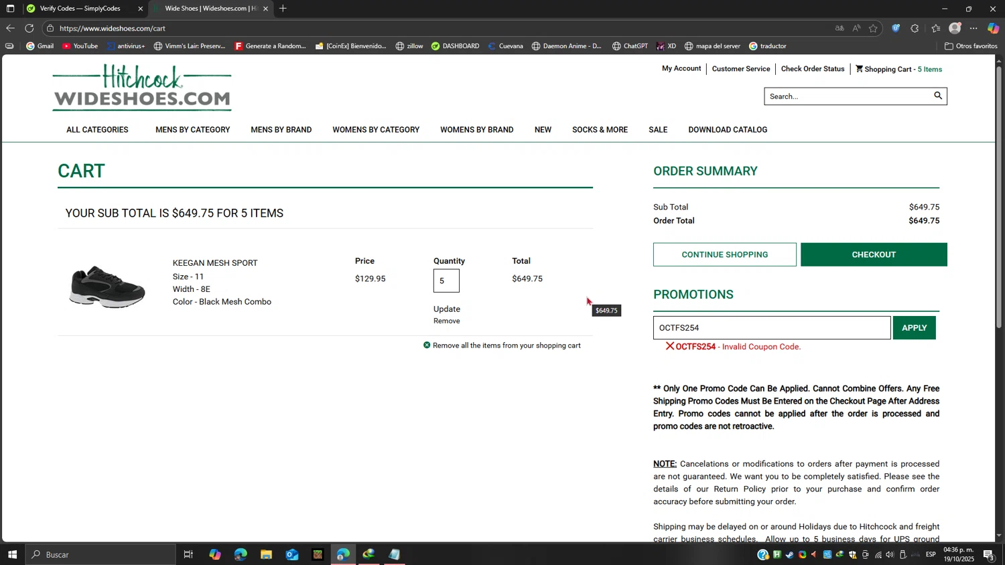Open File Explorer from the taskbar

click(266, 554)
